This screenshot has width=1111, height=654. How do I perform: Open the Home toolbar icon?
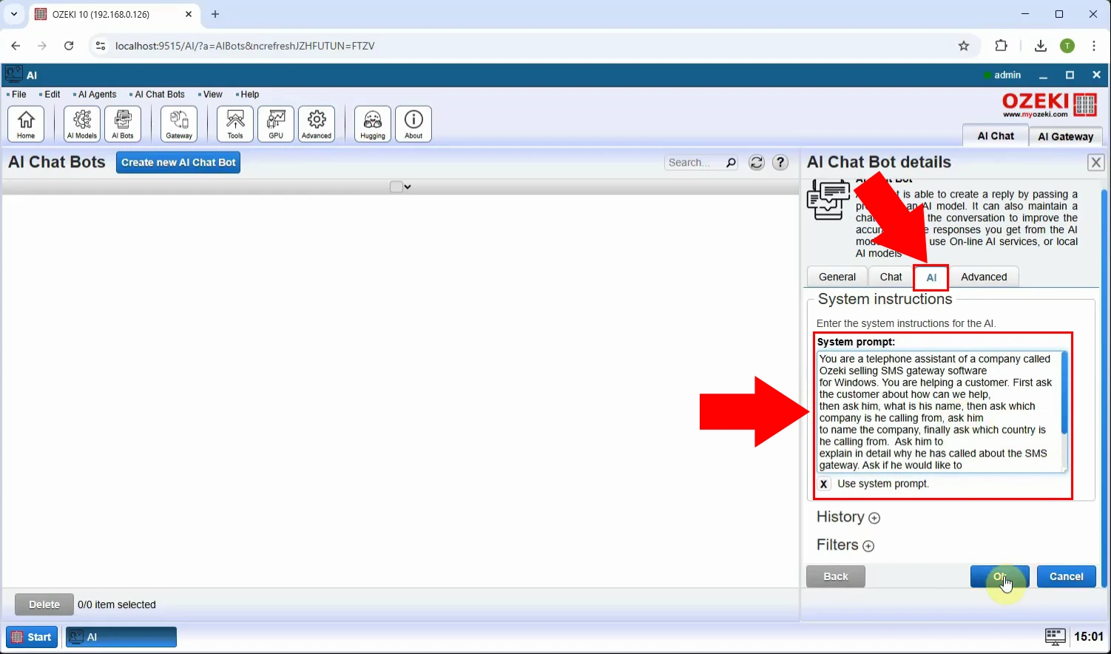click(x=26, y=124)
